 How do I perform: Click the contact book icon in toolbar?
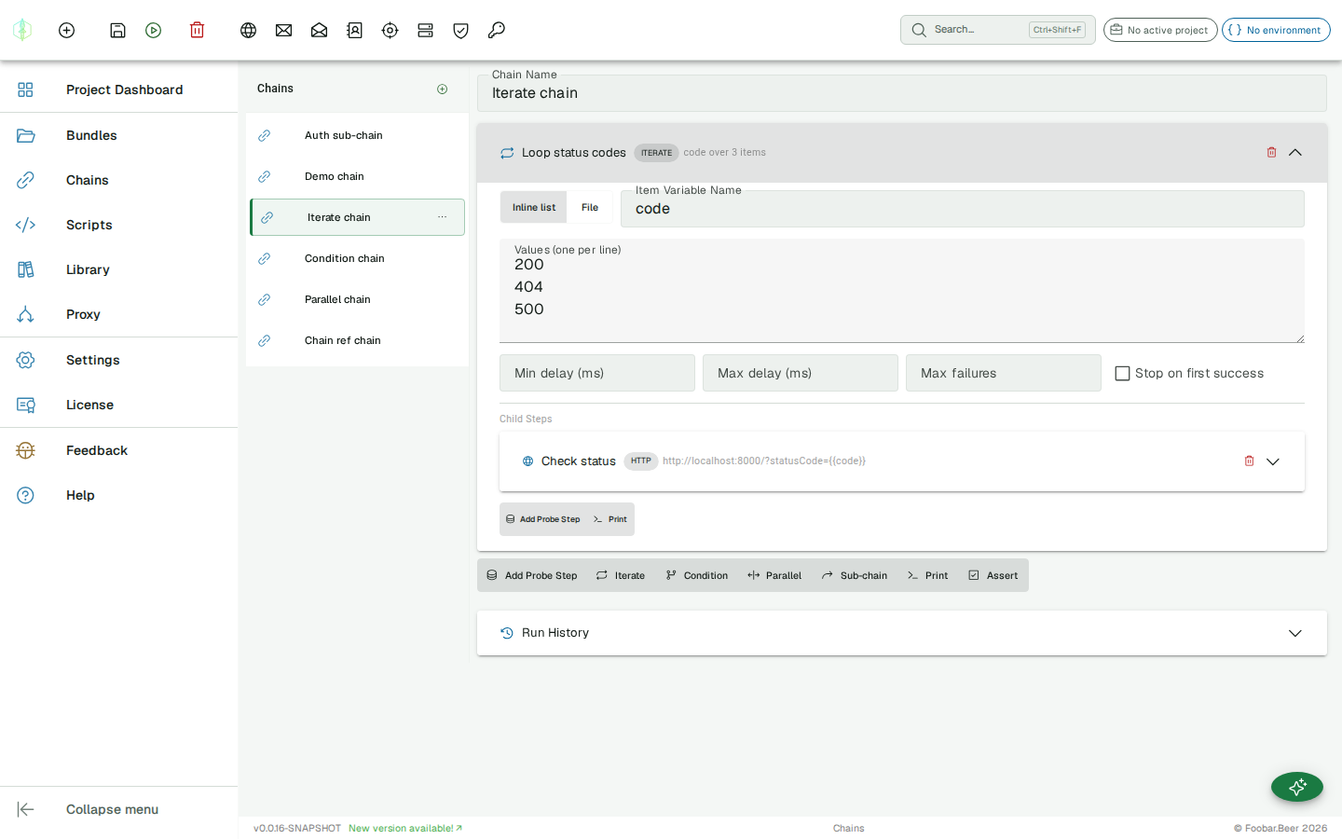[x=354, y=30]
